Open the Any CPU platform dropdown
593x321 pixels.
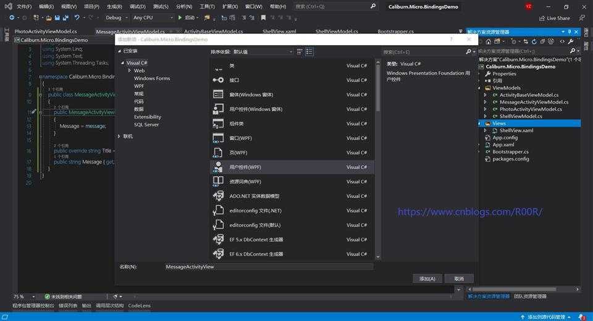click(153, 18)
